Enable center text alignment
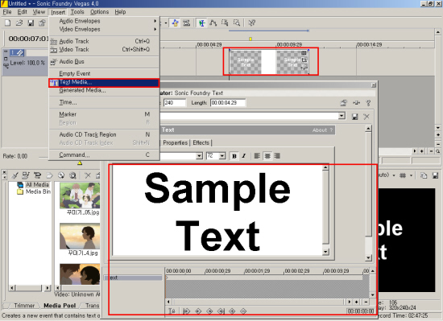This screenshot has width=443, height=321. click(267, 156)
